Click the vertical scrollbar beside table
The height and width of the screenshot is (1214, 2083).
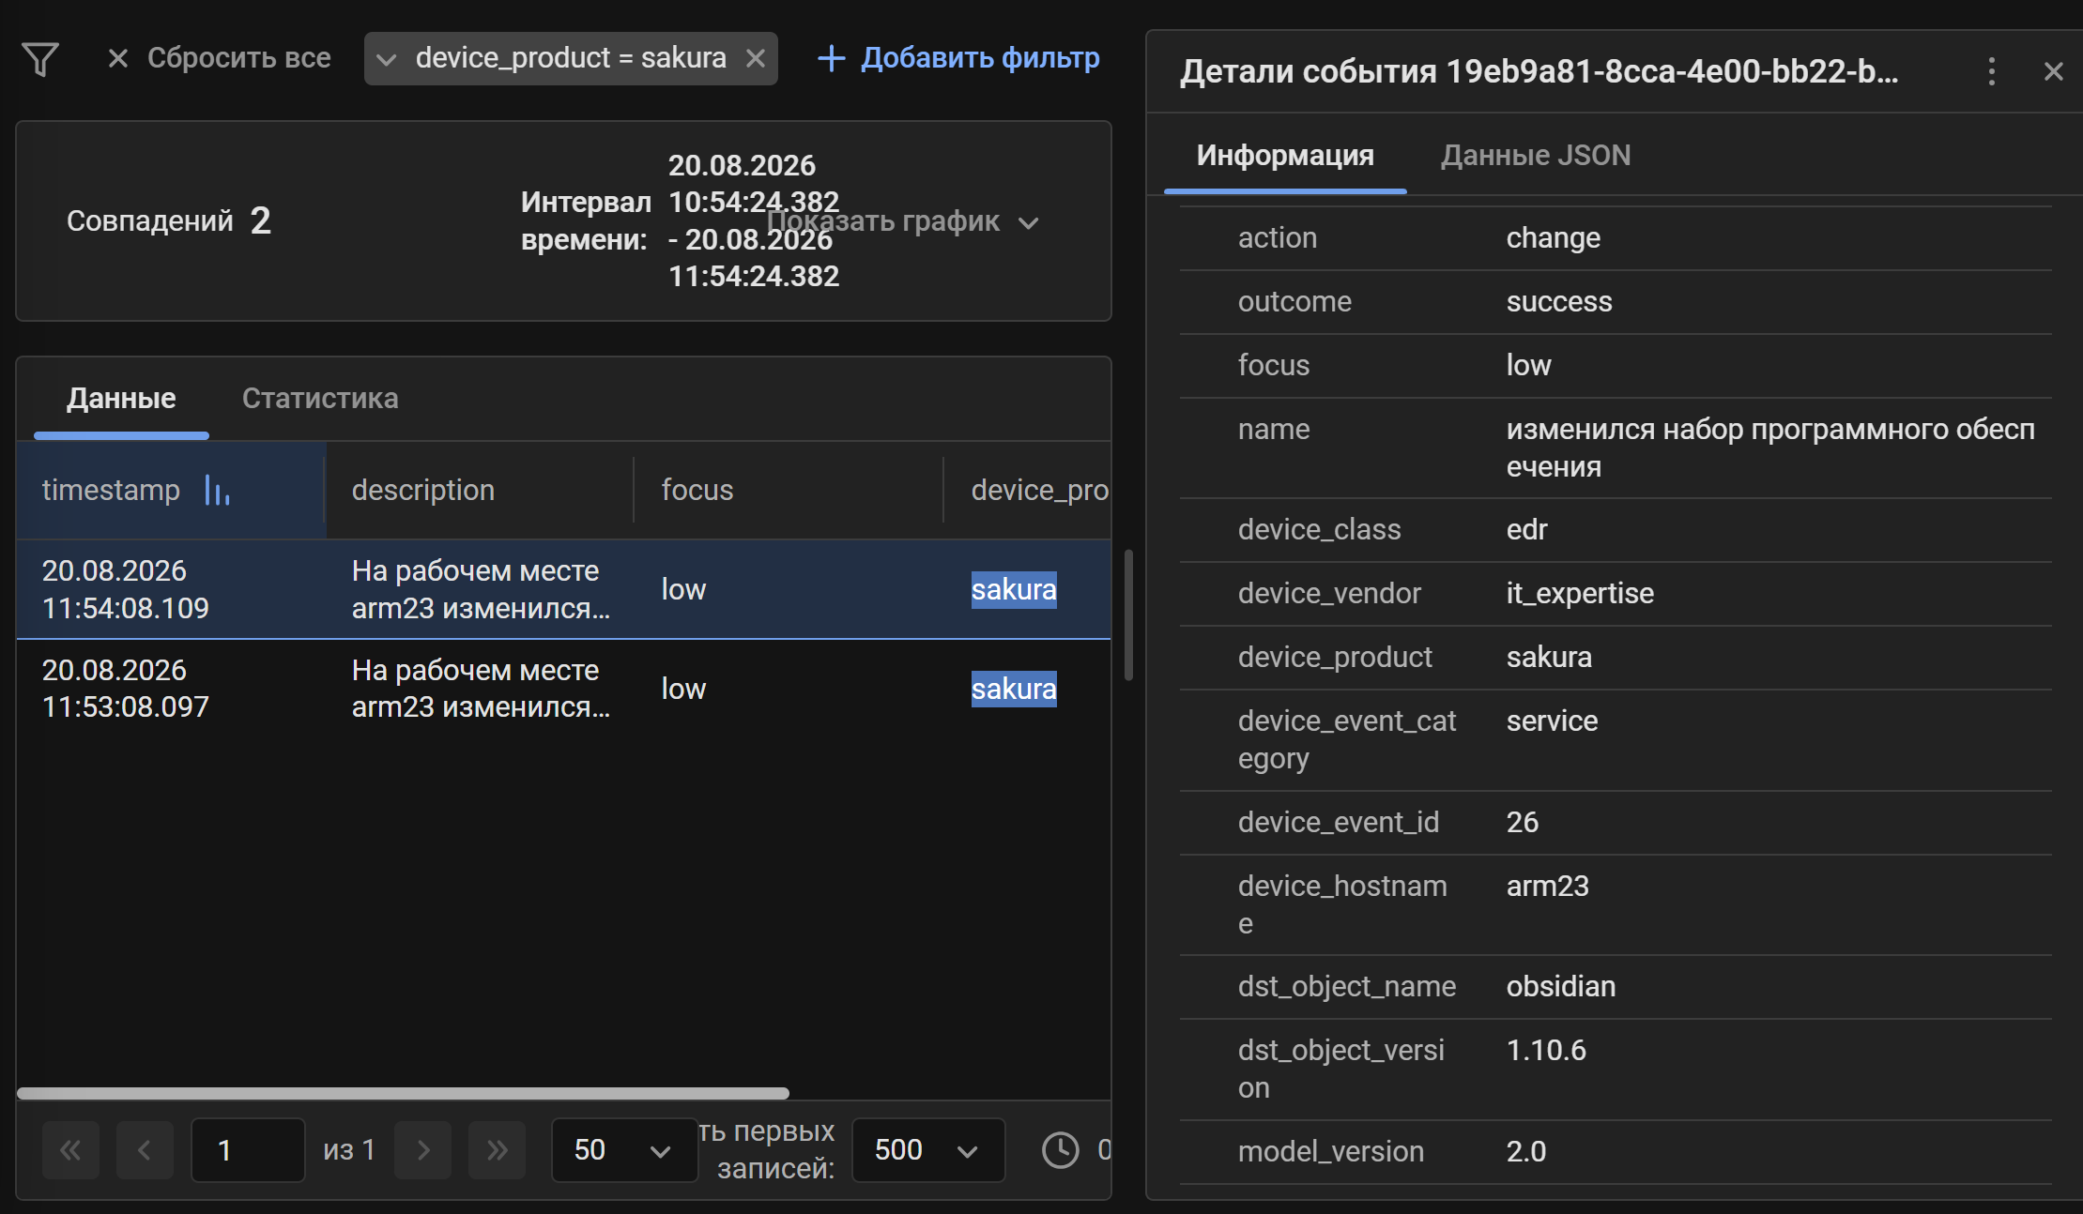point(1128,615)
